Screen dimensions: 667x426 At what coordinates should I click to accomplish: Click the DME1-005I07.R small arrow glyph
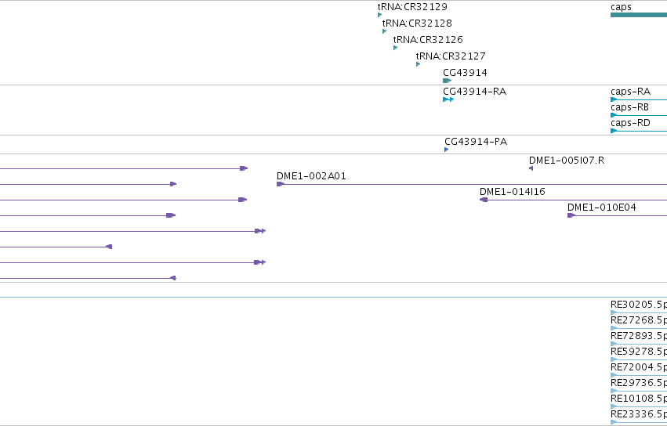click(x=531, y=168)
